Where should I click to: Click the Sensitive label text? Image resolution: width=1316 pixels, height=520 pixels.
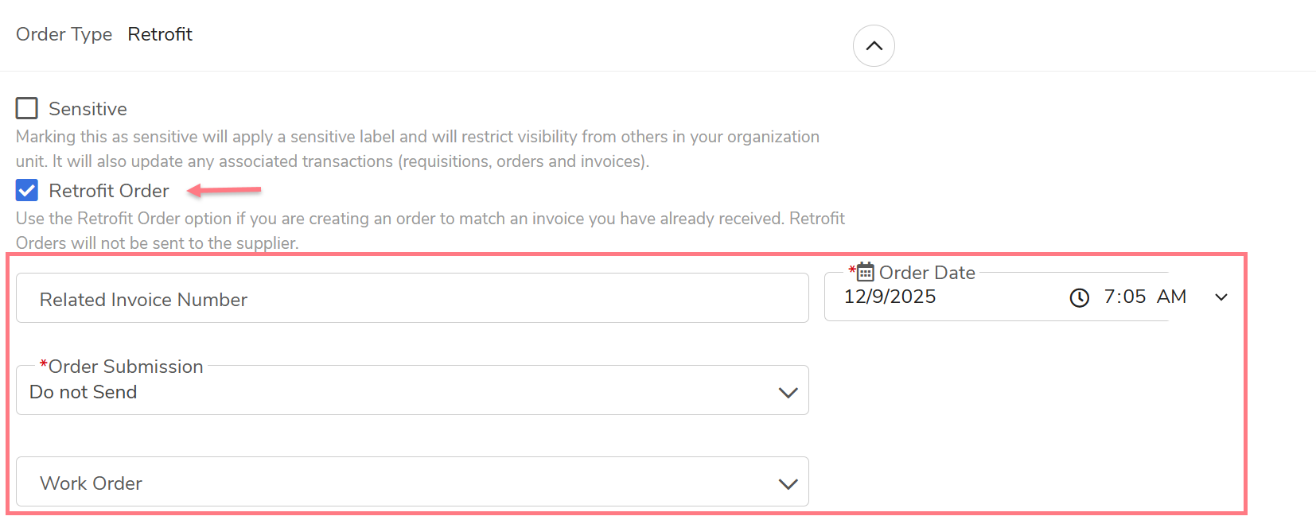88,109
